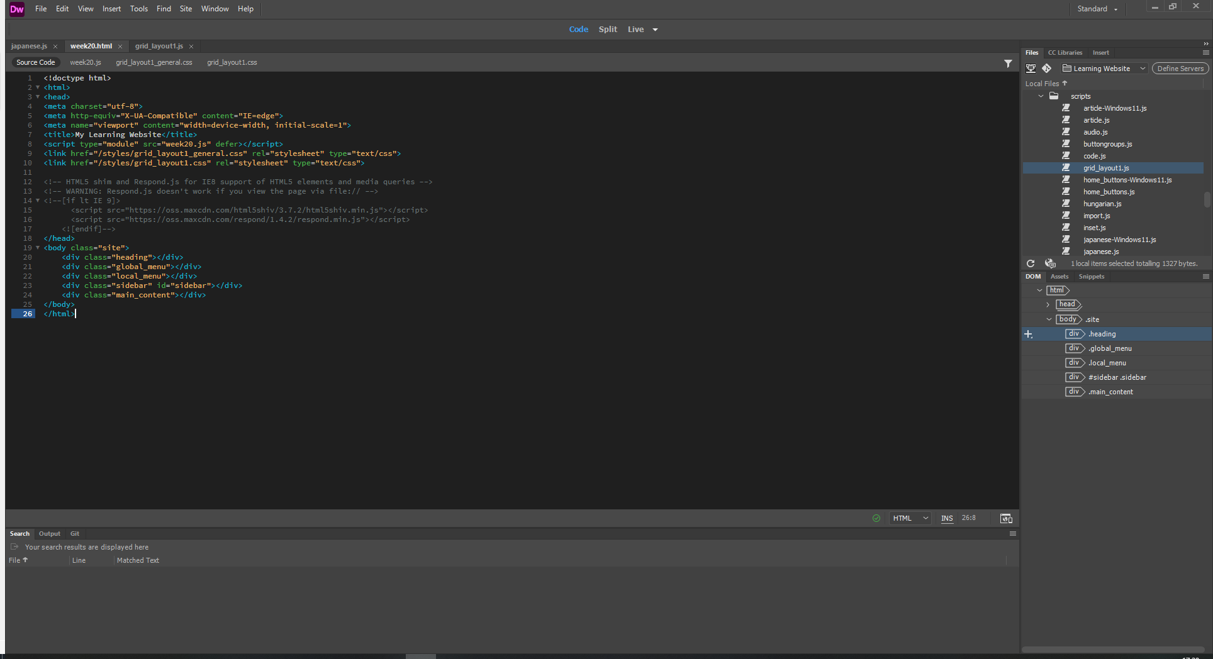Open the Git tab in bottom panel
The image size is (1213, 659).
75,534
